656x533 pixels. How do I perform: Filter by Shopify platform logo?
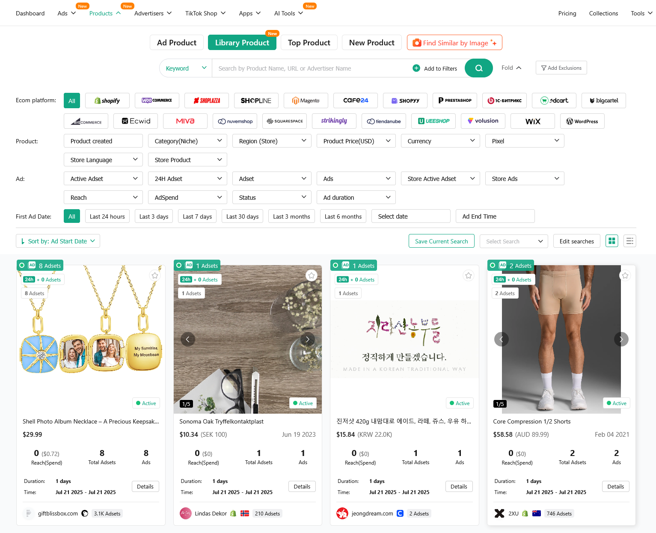107,101
